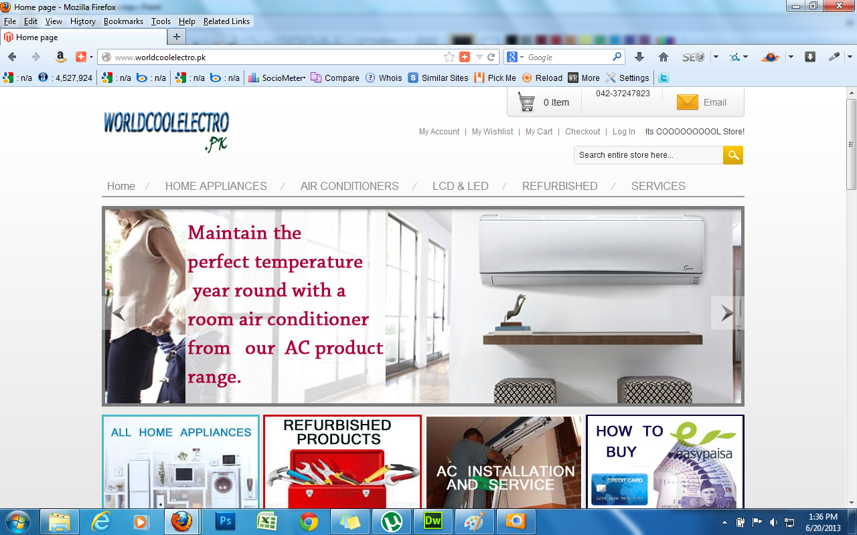
Task: Open the Google search engine selector dropdown
Action: point(522,58)
